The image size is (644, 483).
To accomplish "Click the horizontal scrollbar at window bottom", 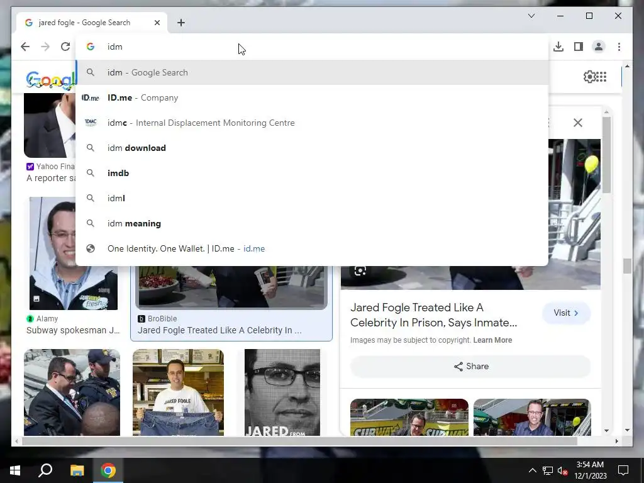I will (300, 441).
